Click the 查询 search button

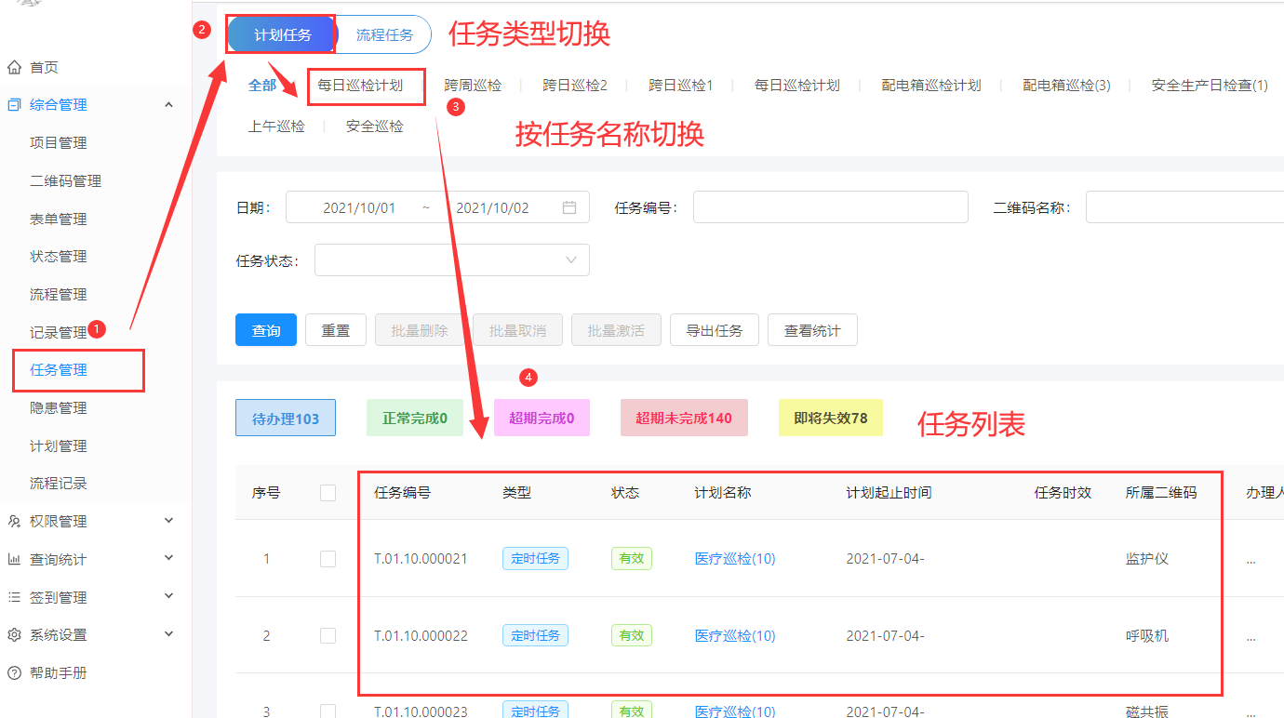pyautogui.click(x=265, y=329)
